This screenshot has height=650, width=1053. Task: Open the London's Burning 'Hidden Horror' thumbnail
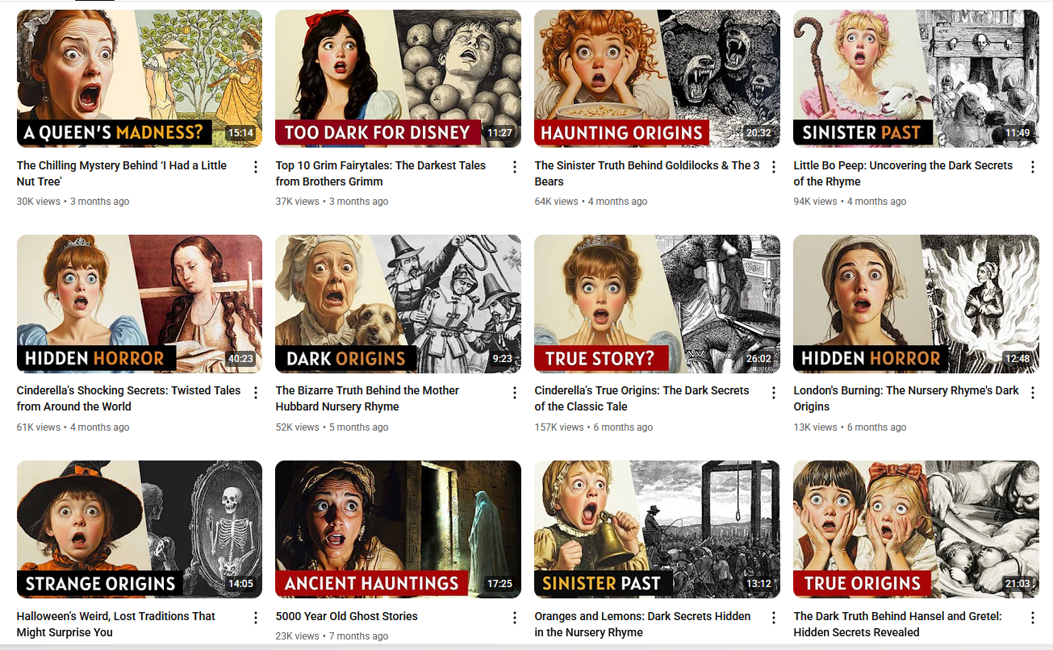pos(916,304)
